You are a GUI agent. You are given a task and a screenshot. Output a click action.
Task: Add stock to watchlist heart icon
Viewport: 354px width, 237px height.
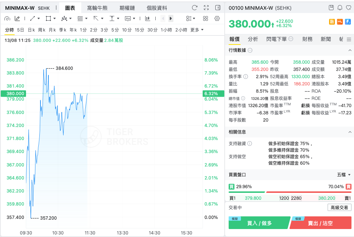coord(349,8)
